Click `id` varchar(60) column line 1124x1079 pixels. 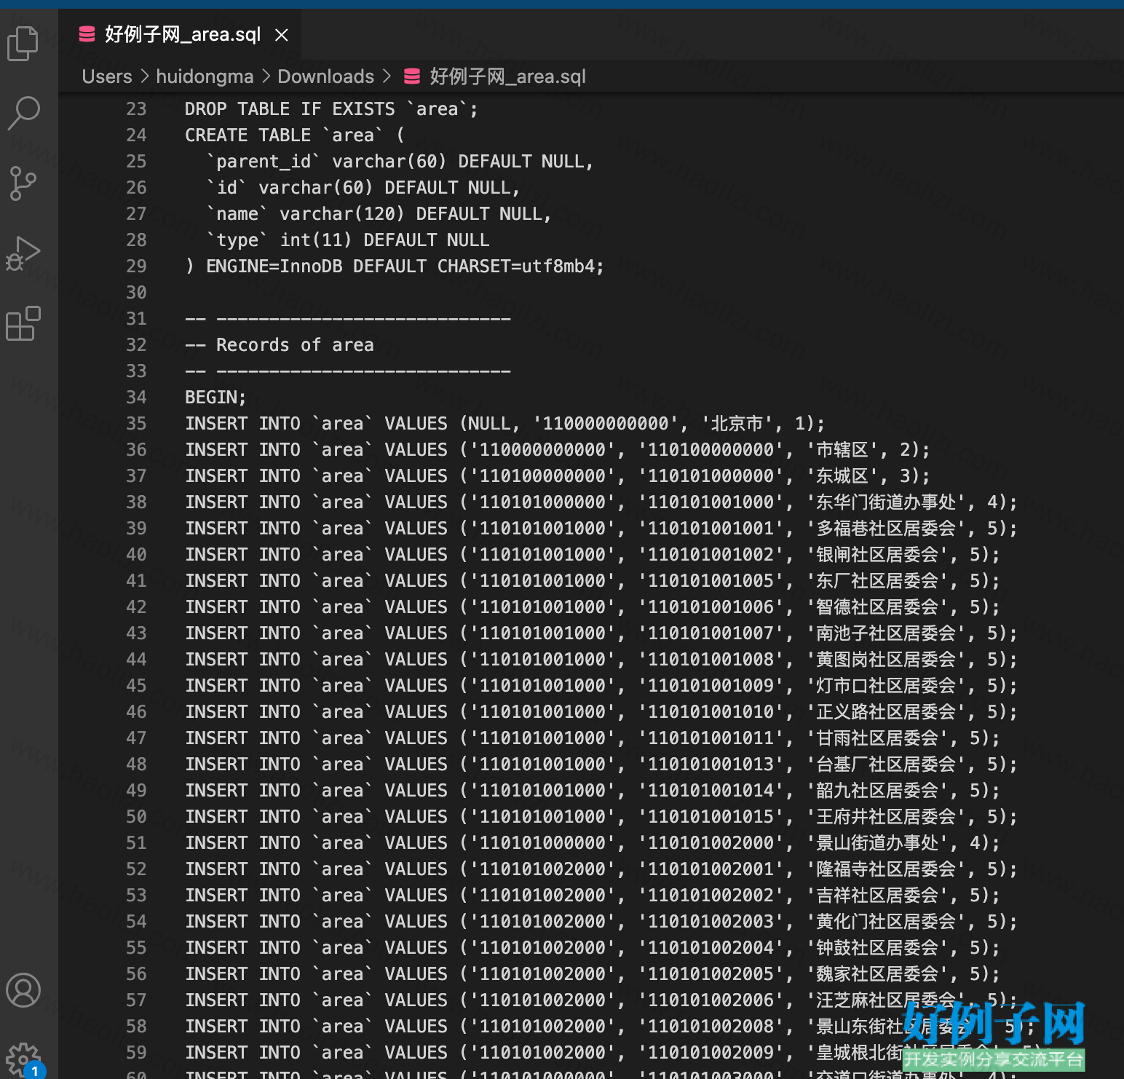tap(363, 188)
